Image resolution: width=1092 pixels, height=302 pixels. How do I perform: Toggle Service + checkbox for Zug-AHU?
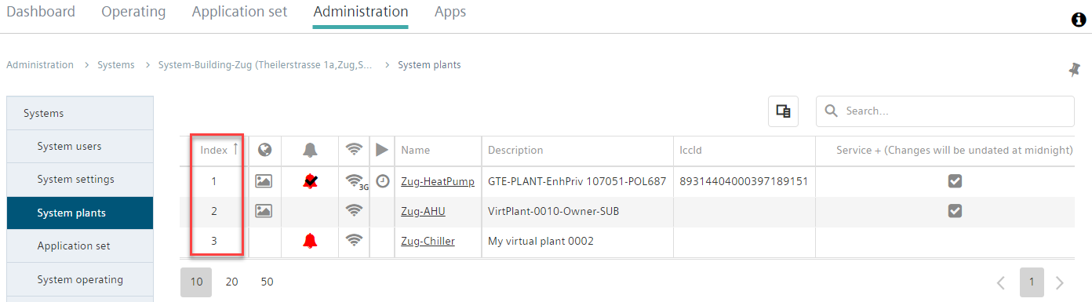click(955, 210)
